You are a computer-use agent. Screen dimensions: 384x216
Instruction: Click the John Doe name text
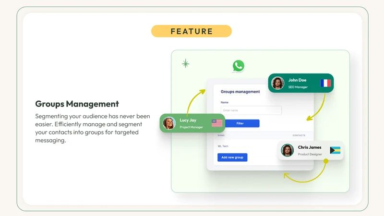pos(297,80)
